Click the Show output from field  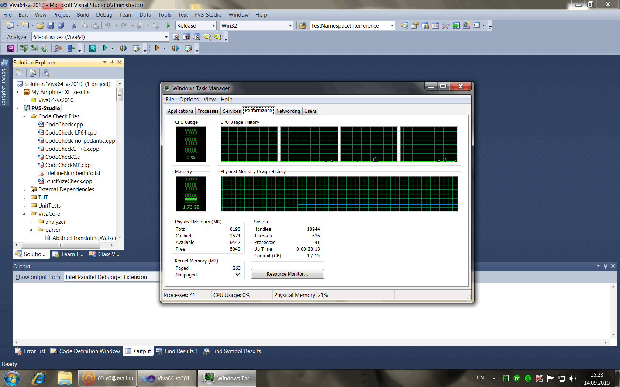pyautogui.click(x=112, y=277)
